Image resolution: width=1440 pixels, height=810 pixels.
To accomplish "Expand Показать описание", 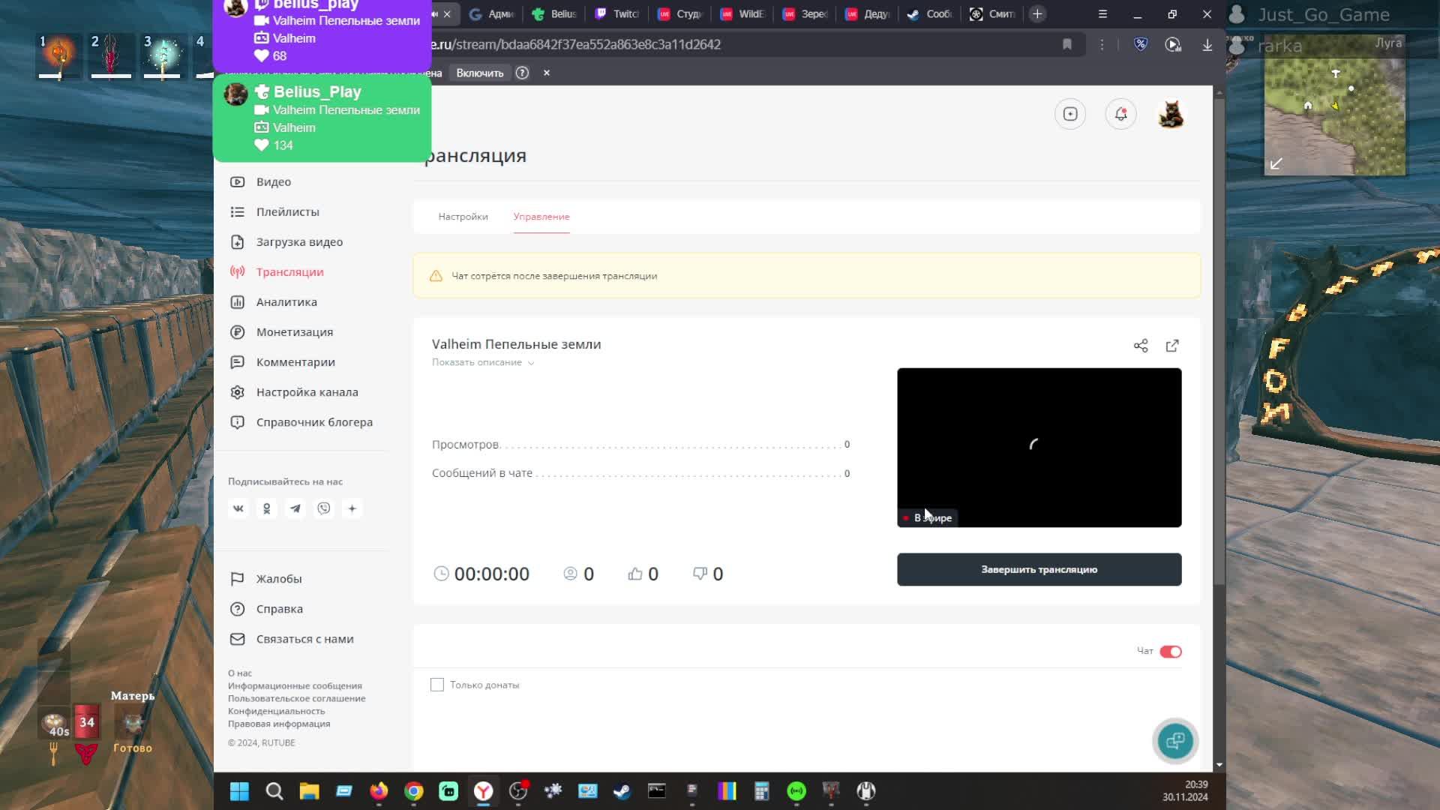I will (x=483, y=362).
